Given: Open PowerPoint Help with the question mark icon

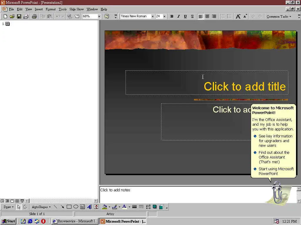Looking at the screenshot, I should 107,16.
